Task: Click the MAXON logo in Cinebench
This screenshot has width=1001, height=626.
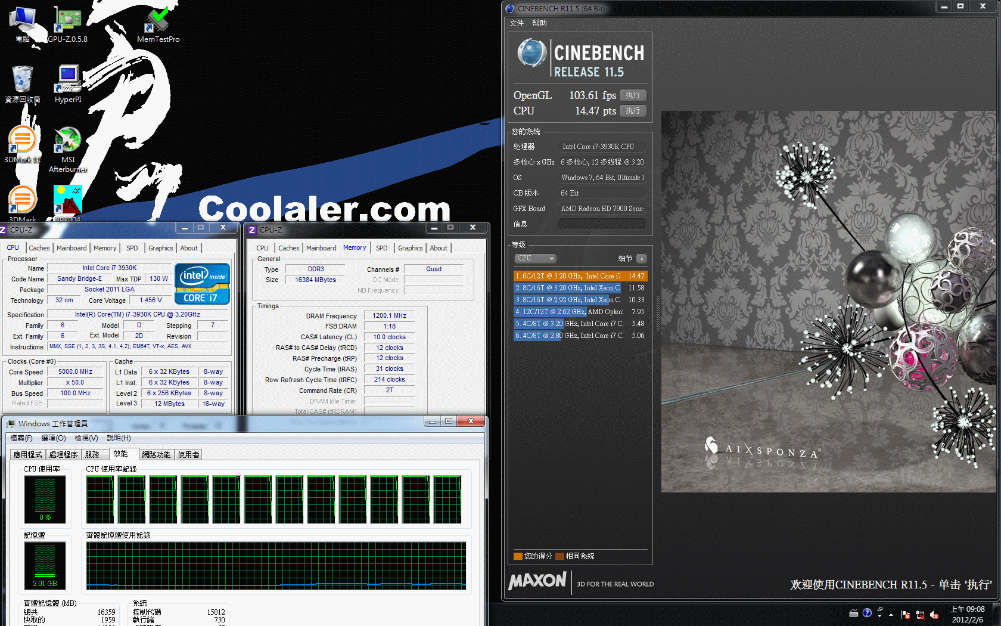Action: coord(537,581)
